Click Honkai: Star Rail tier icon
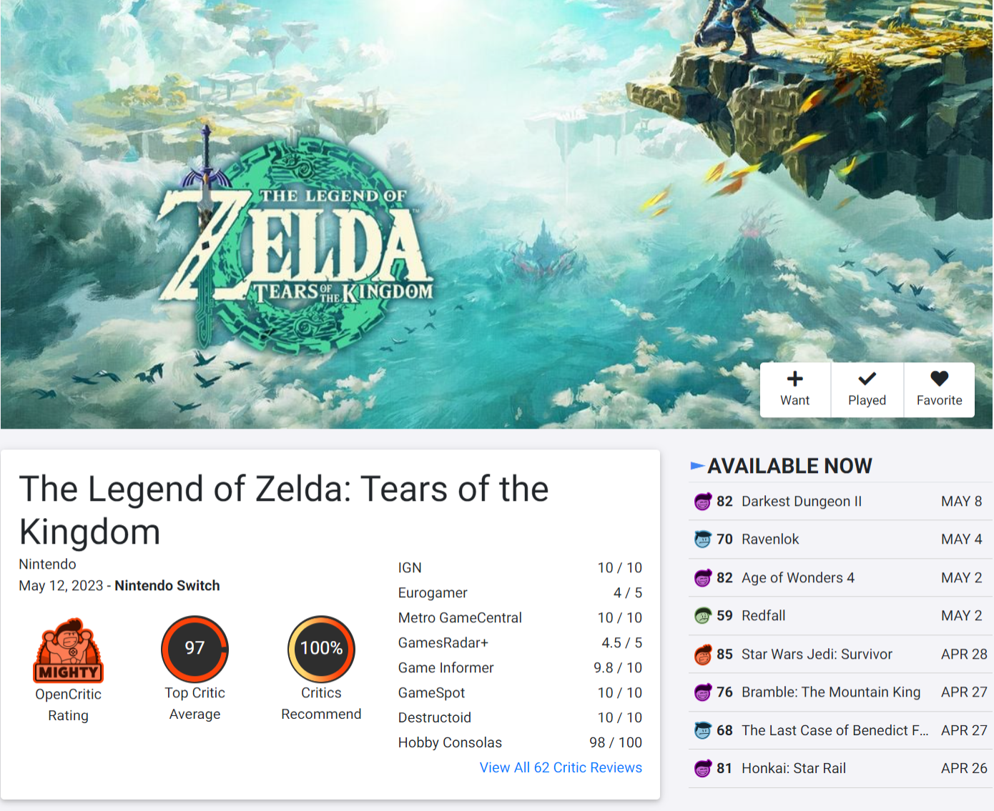 (703, 769)
